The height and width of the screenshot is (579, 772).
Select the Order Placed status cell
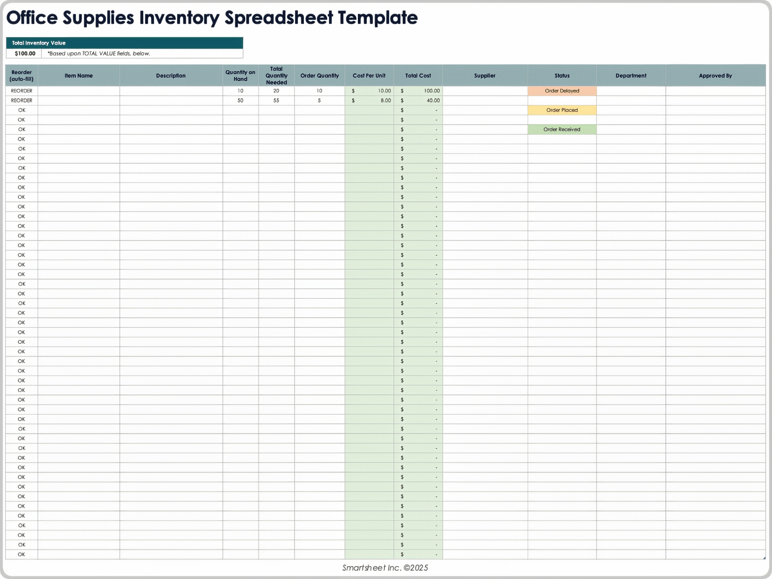[562, 110]
